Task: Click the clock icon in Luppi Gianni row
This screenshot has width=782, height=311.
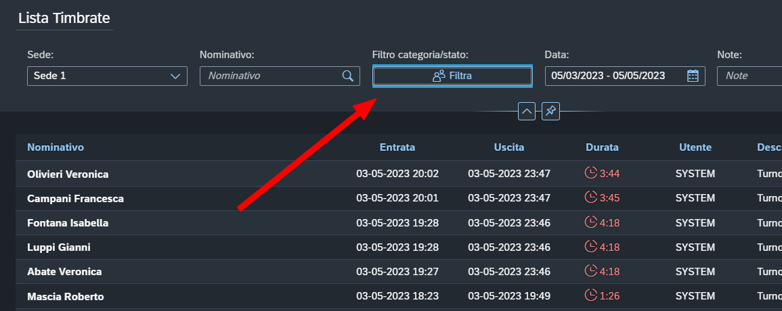Action: [x=590, y=247]
